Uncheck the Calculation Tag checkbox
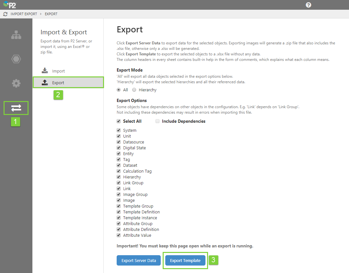This screenshot has width=349, height=273. tap(119, 171)
